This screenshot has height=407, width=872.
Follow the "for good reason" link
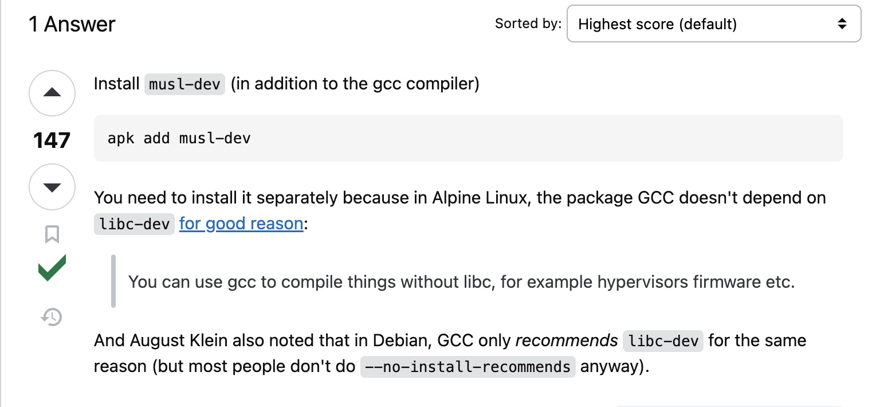coord(241,224)
